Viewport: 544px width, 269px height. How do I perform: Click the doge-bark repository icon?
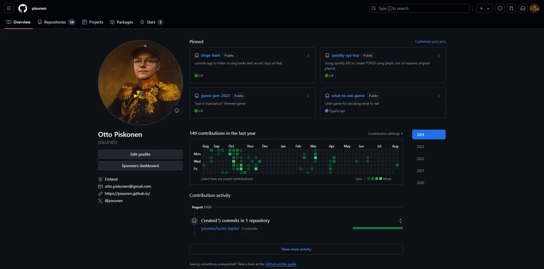(x=197, y=56)
